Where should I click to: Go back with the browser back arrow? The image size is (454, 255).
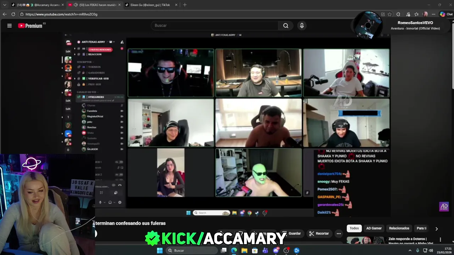[5, 14]
